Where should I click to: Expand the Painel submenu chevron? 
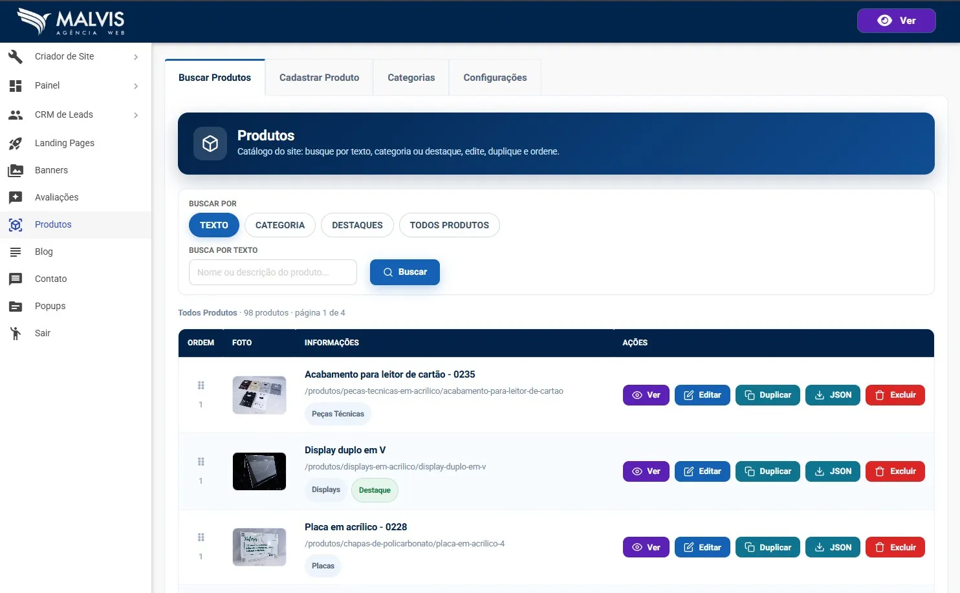(x=136, y=86)
